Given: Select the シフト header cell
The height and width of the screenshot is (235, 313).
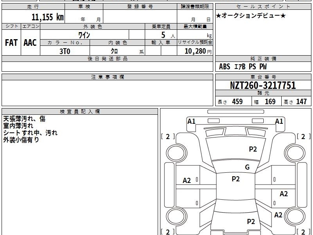Looking at the screenshot, I should coord(11,26).
